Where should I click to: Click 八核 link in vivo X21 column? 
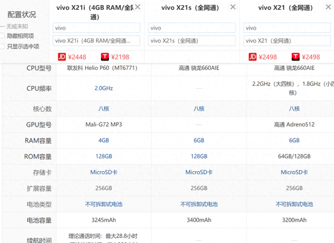click(294, 109)
